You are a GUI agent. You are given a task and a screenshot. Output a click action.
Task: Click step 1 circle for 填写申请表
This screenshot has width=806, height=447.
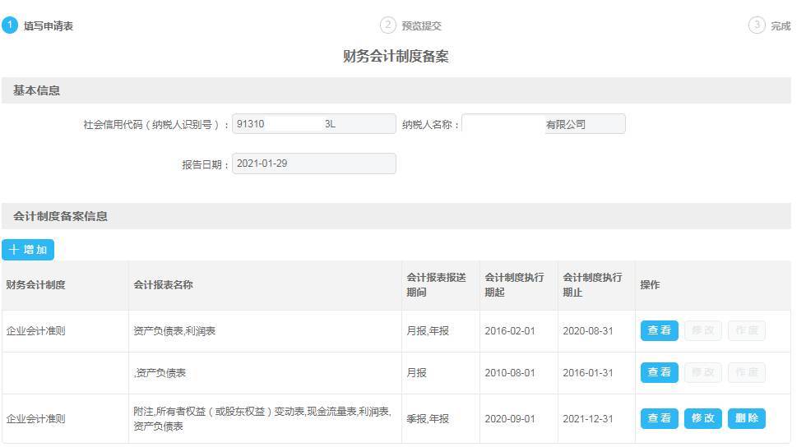coord(10,25)
